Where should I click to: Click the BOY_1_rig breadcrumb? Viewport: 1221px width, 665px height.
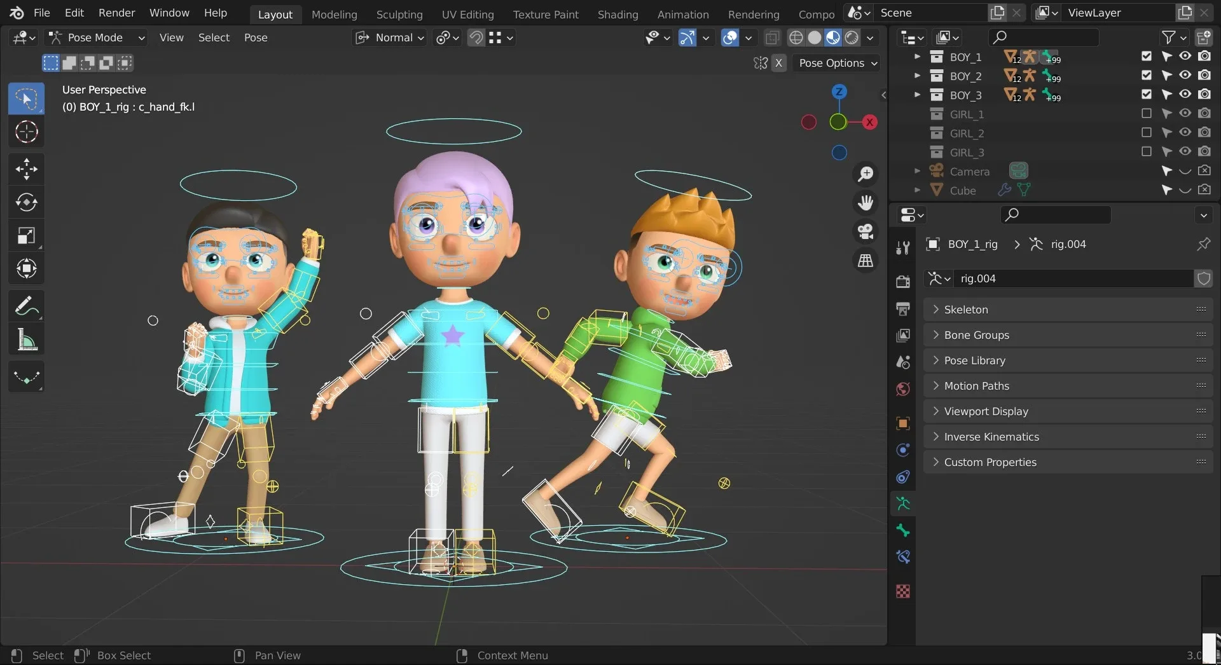(x=972, y=244)
